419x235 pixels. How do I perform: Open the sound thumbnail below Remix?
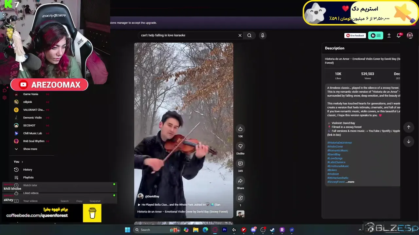(240, 214)
